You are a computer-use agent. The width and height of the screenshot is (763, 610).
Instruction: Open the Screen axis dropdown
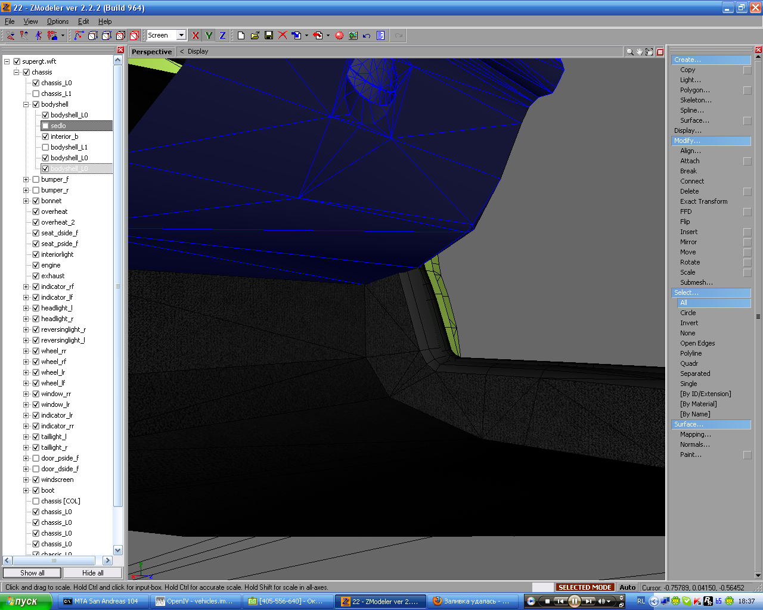point(181,35)
